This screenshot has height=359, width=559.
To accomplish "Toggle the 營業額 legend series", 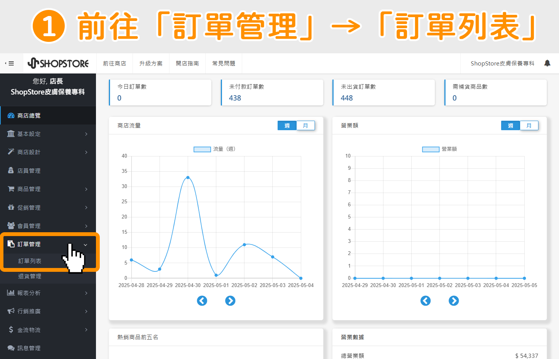I will click(x=440, y=149).
